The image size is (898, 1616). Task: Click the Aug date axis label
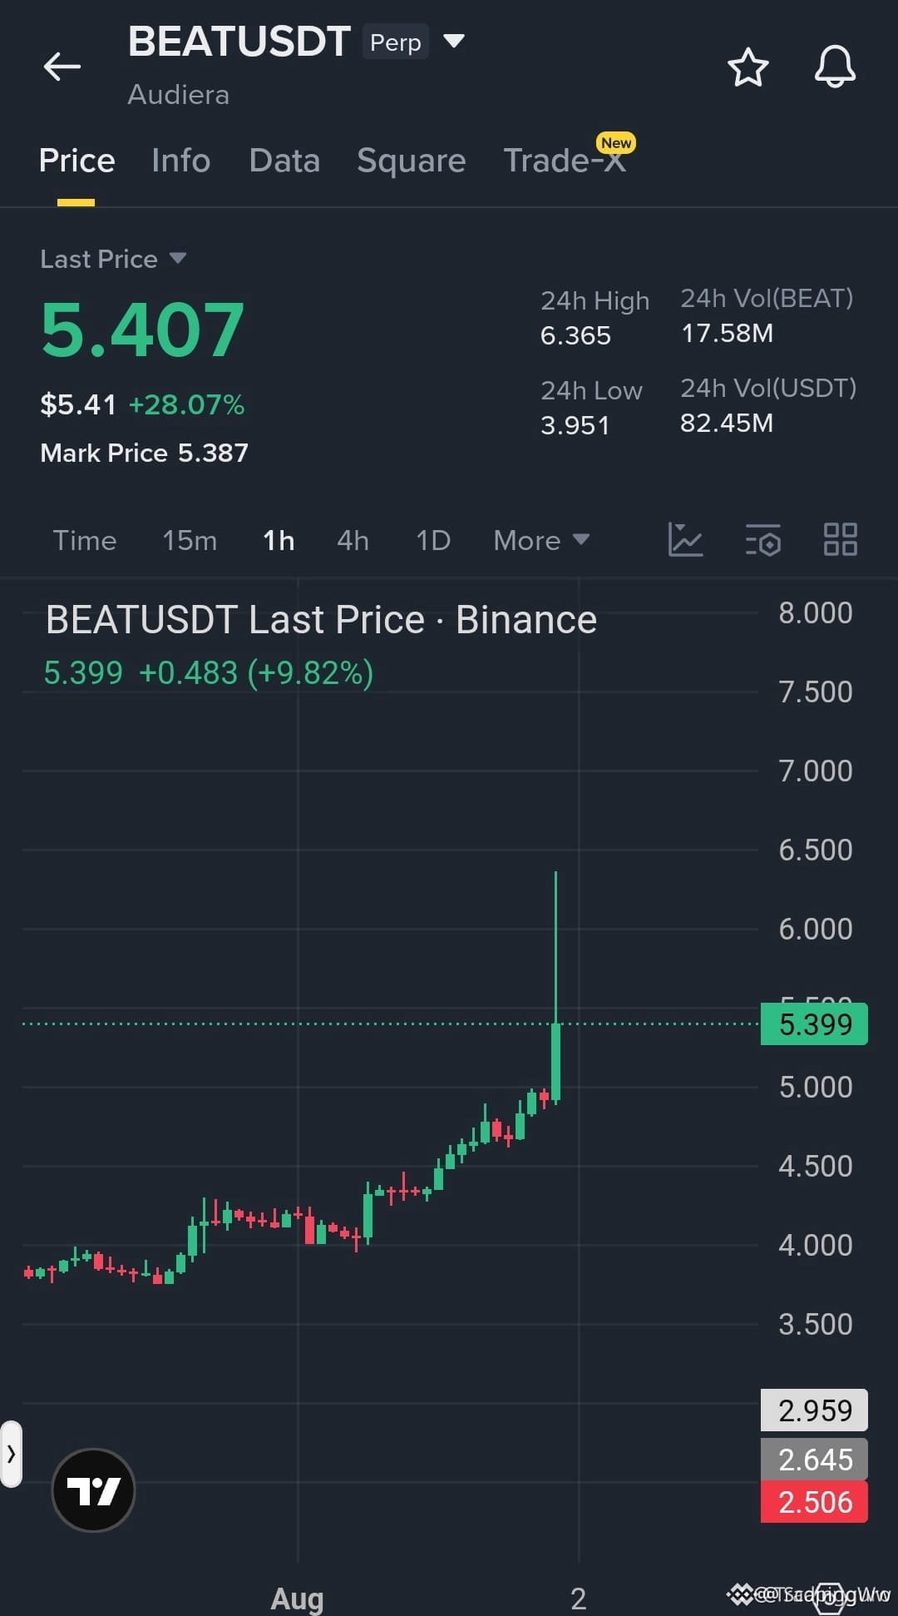(x=297, y=1598)
